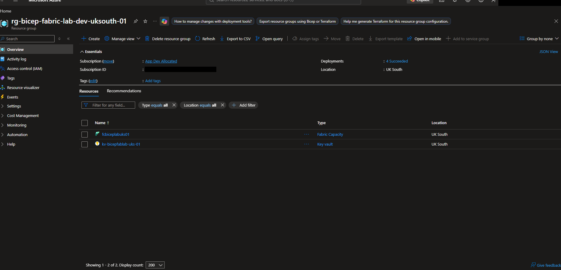The image size is (561, 270).
Task: Remove the Type equals all filter
Action: 174,105
